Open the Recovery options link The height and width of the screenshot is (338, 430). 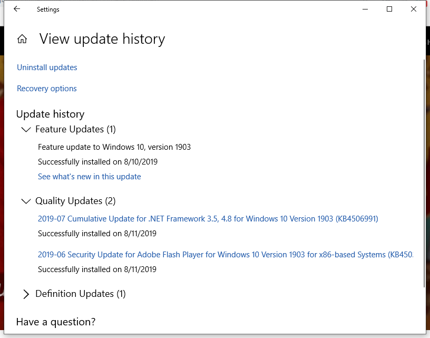46,89
